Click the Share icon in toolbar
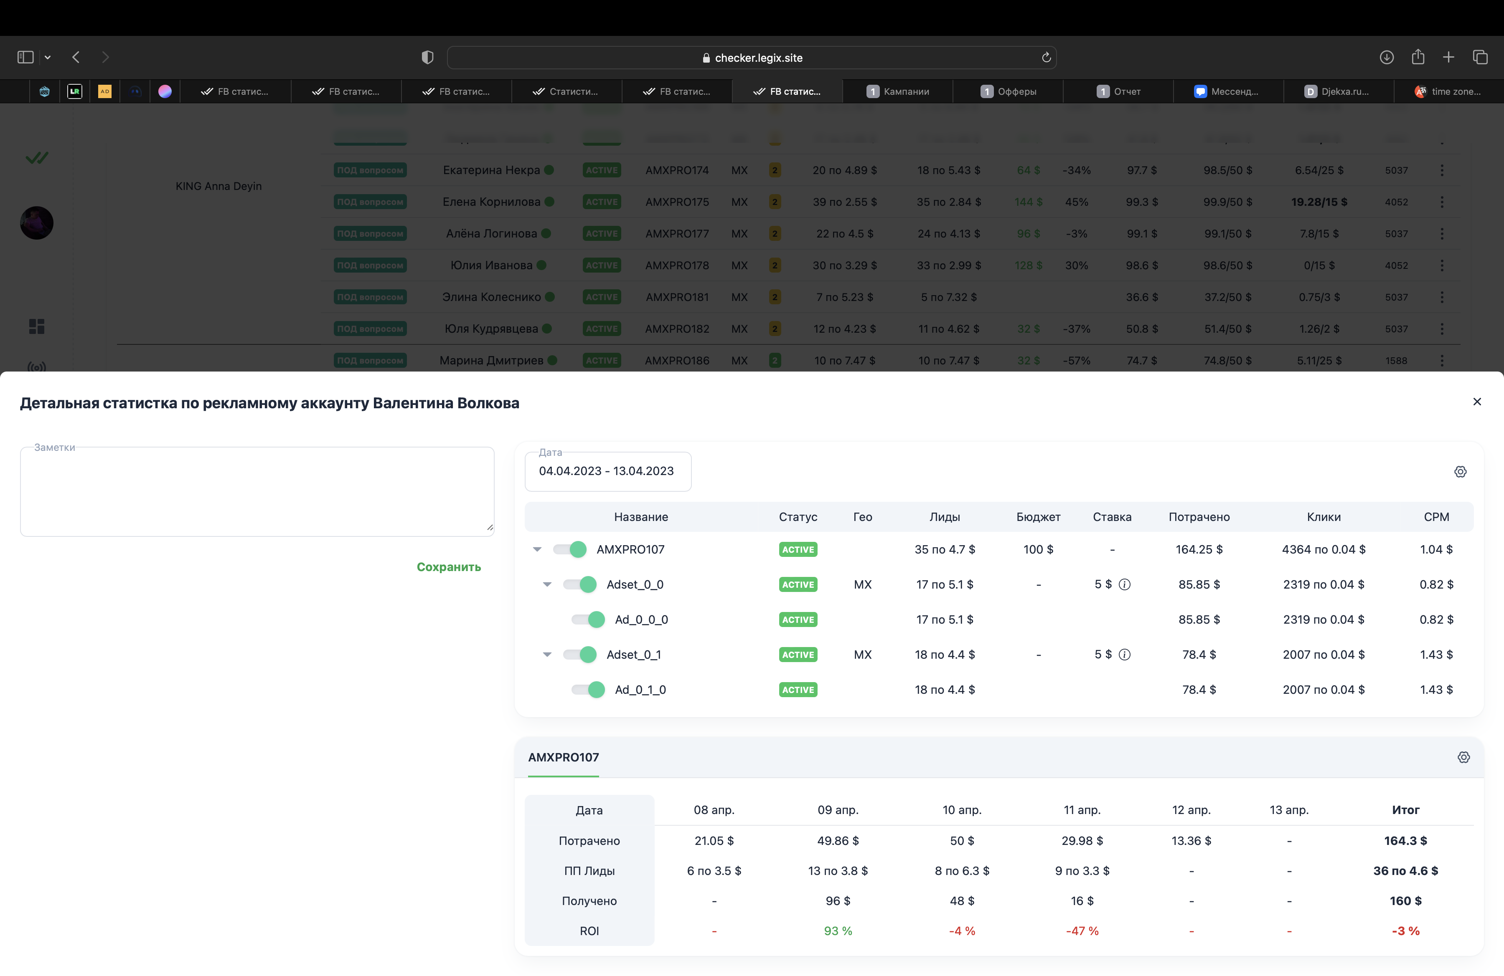Image resolution: width=1504 pixels, height=976 pixels. click(1418, 57)
